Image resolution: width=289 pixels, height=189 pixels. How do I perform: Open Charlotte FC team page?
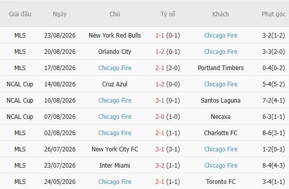(221, 133)
